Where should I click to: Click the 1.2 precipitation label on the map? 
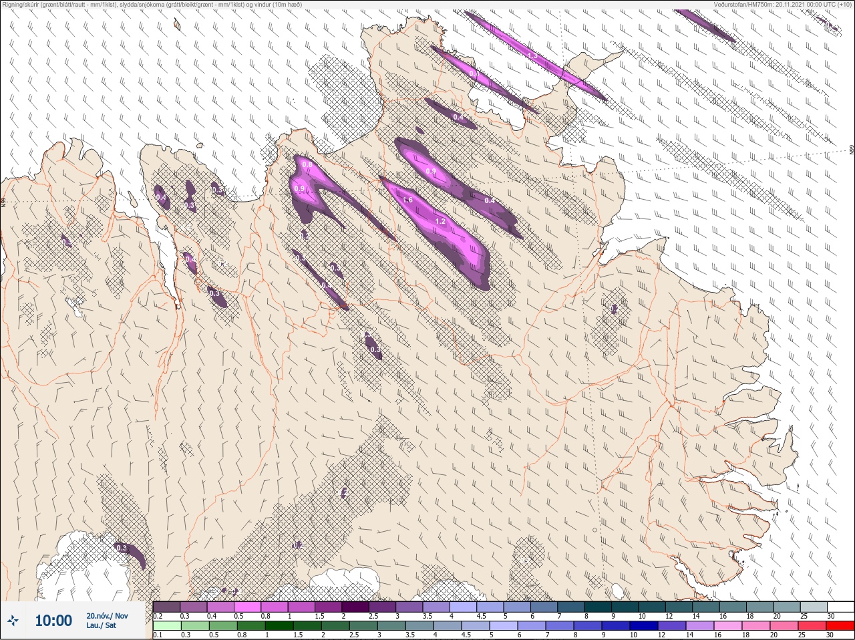coord(440,221)
